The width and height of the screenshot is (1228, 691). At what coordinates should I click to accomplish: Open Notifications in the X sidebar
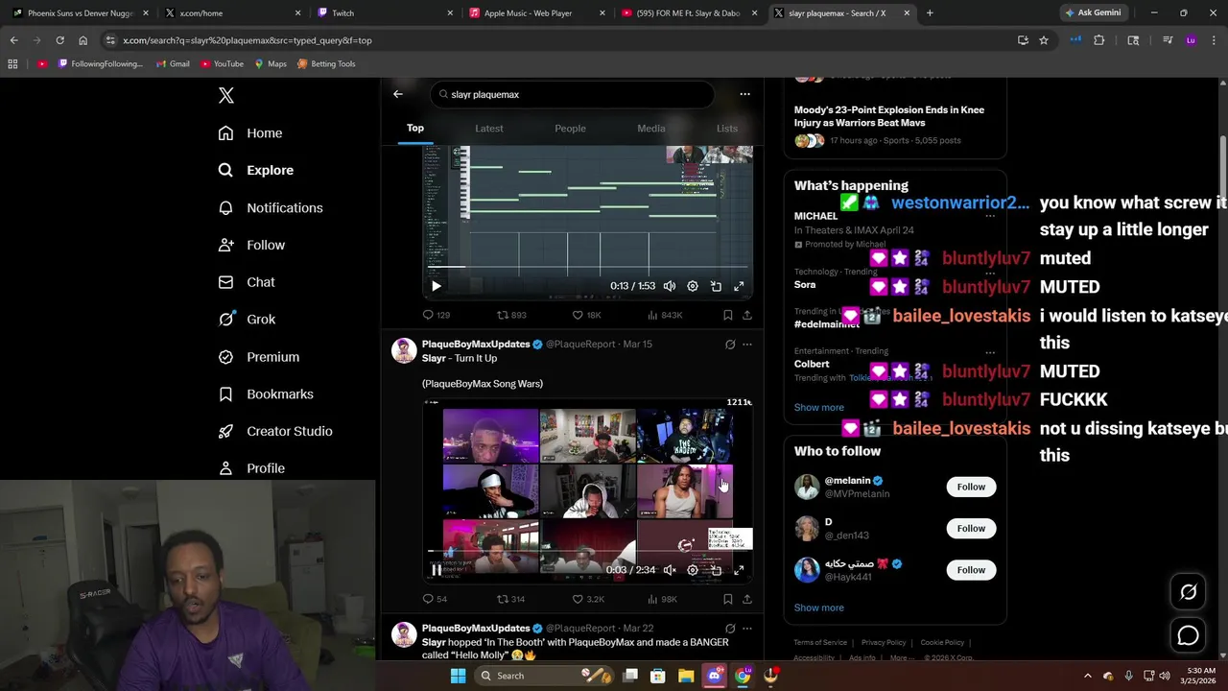[270, 207]
